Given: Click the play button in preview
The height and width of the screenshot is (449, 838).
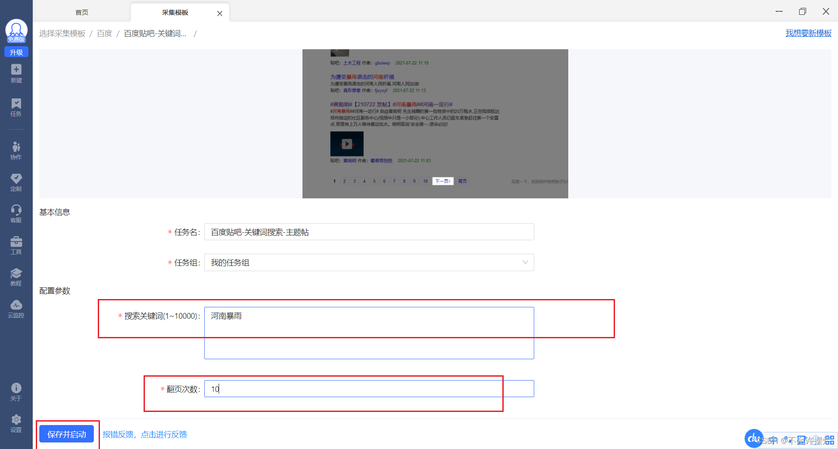Looking at the screenshot, I should (347, 143).
